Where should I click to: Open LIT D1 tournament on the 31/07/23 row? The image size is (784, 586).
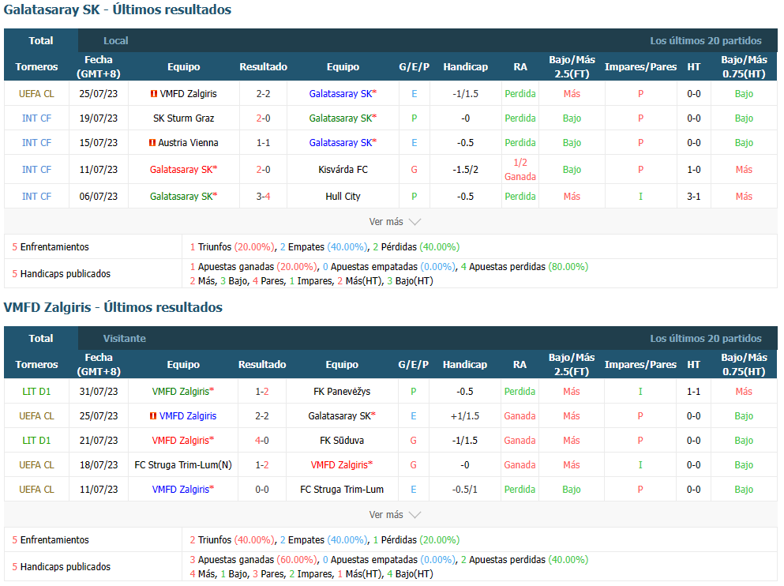[36, 392]
